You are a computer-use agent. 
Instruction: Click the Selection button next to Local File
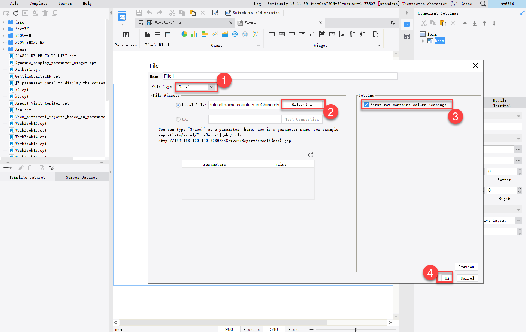click(x=303, y=105)
